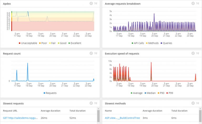Click the clock icon on Apdex panel
The width and height of the screenshot is (202, 124).
[91, 3]
